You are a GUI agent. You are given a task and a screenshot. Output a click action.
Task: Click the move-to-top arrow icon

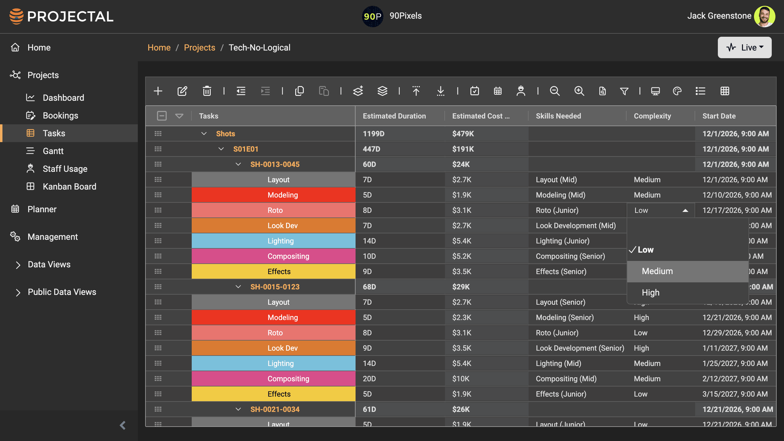[x=416, y=91]
